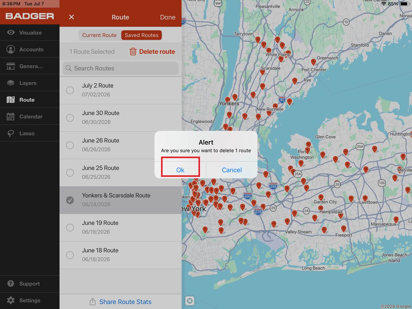Click the map pin at Garden City
The width and height of the screenshot is (412, 309).
click(321, 198)
